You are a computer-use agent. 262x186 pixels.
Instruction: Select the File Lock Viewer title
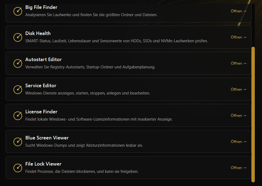click(x=43, y=164)
